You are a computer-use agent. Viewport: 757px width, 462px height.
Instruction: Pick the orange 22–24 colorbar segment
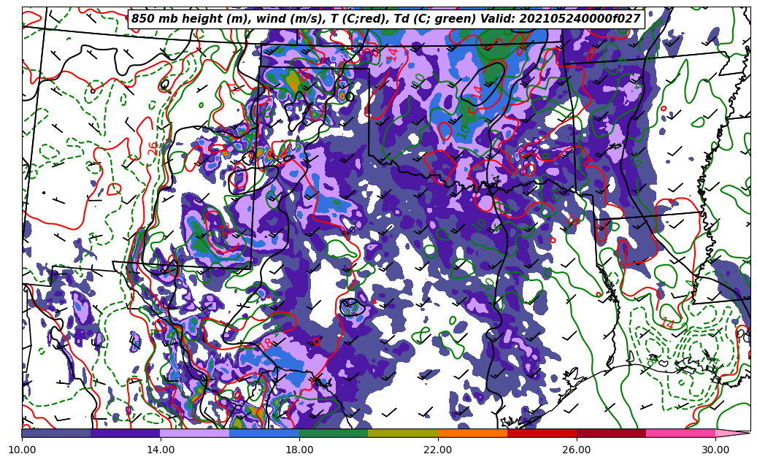point(472,433)
